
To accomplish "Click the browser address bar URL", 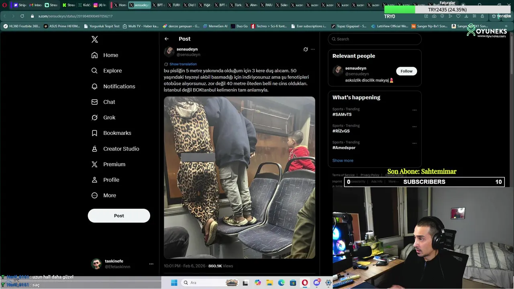I will point(75,16).
